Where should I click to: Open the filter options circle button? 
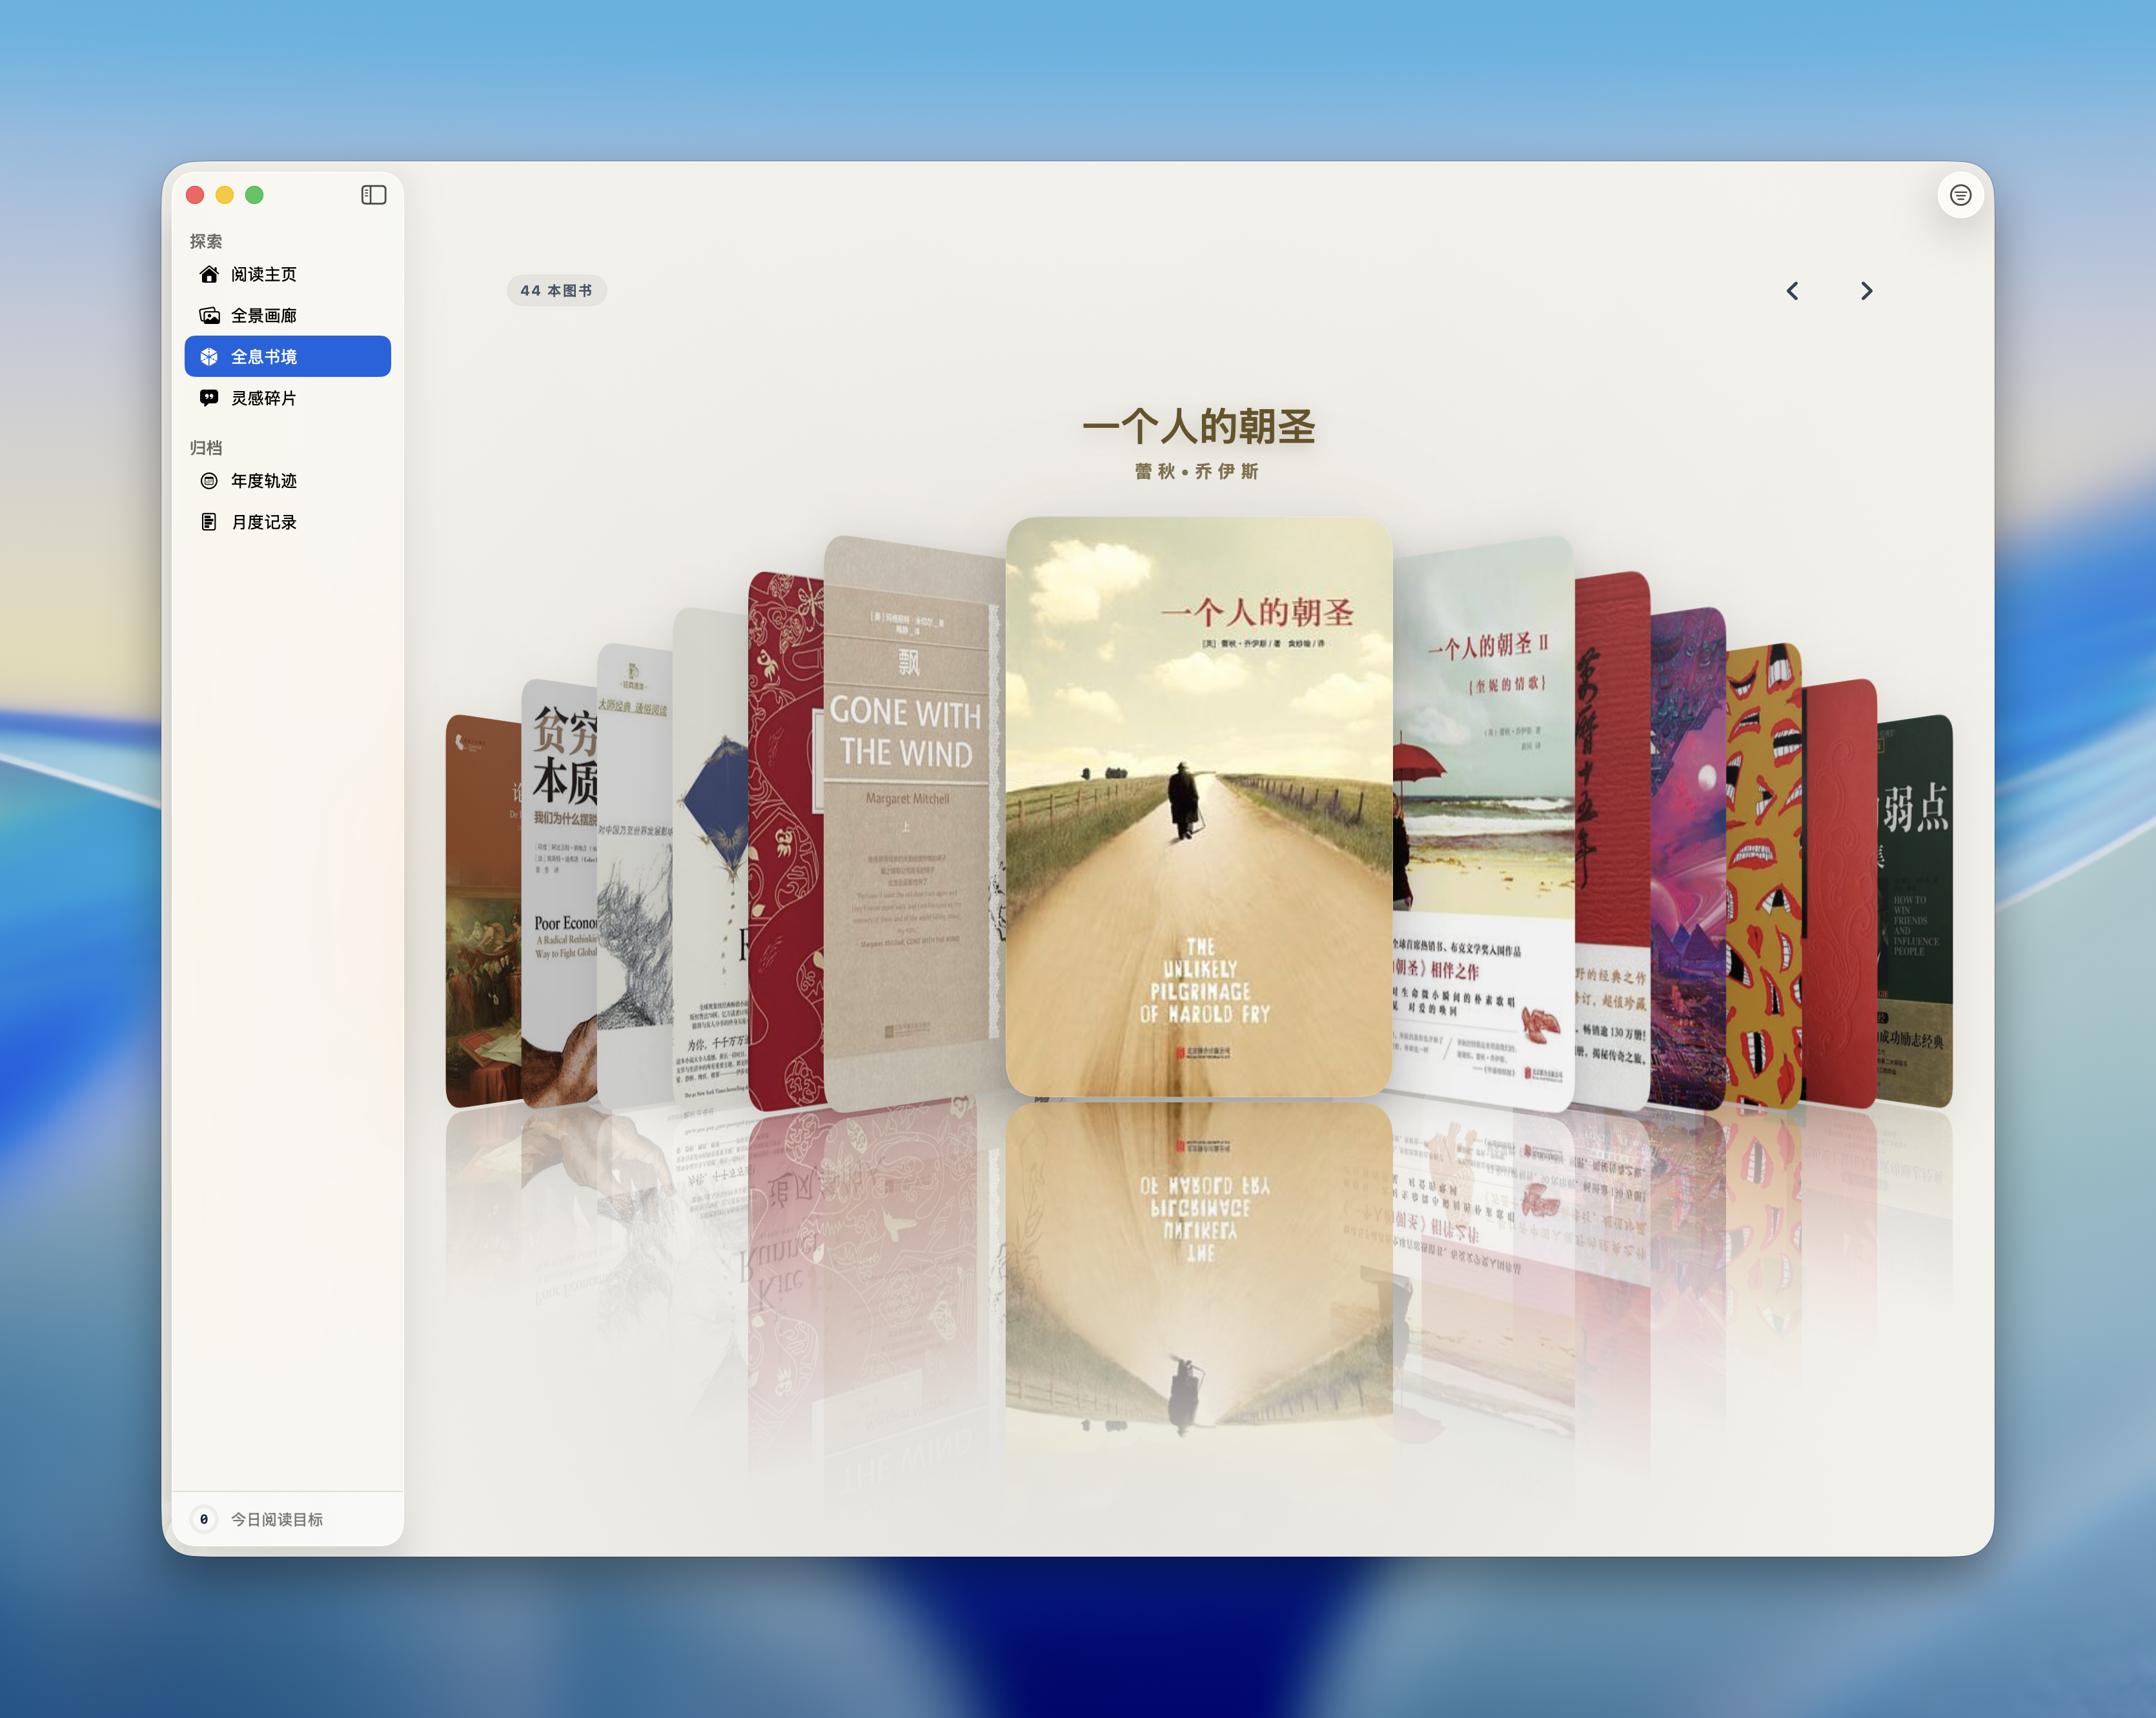click(1960, 195)
